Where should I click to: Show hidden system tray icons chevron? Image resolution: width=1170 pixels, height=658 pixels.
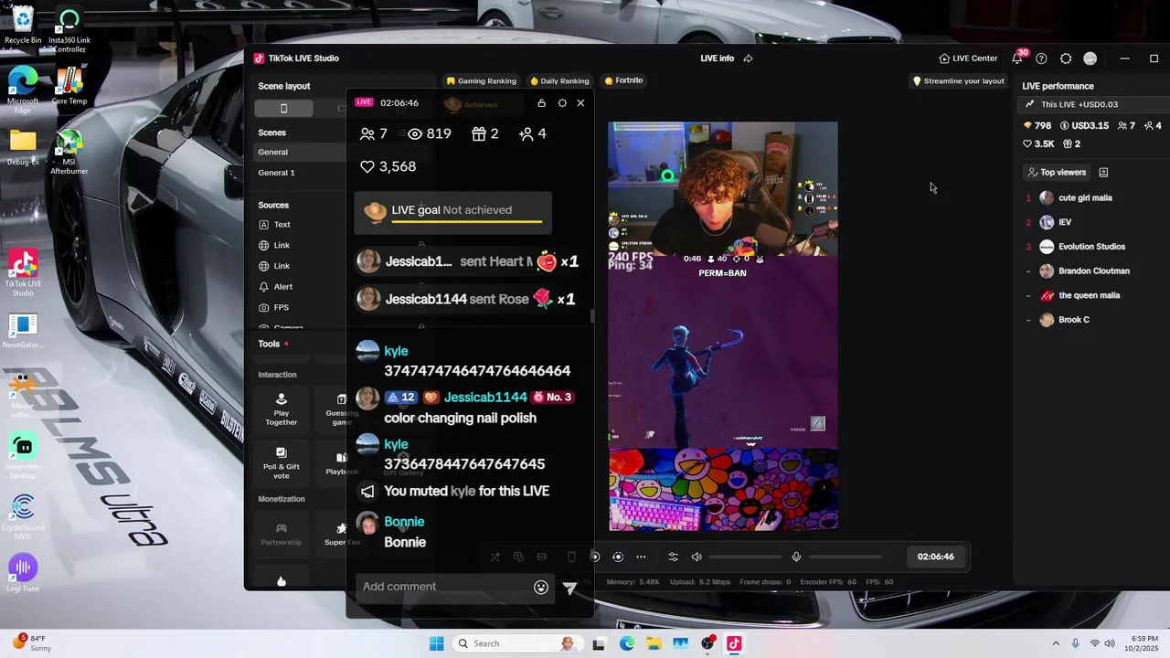(x=1056, y=643)
